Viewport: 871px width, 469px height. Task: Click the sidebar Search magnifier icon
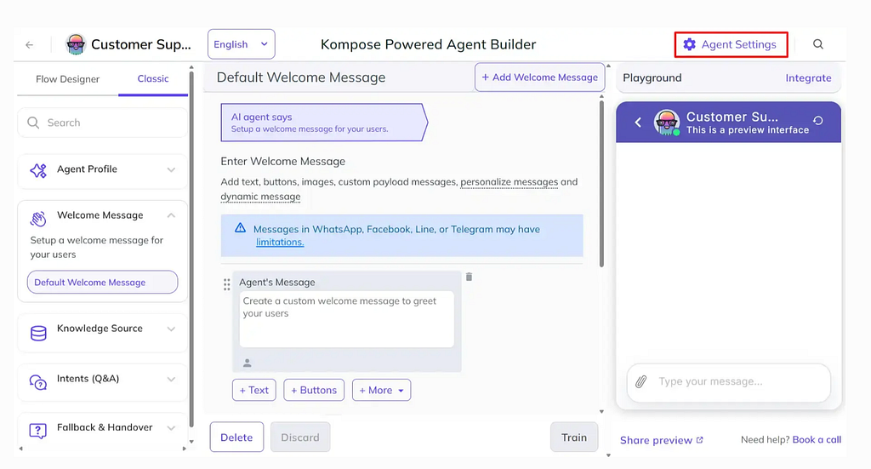[x=33, y=123]
